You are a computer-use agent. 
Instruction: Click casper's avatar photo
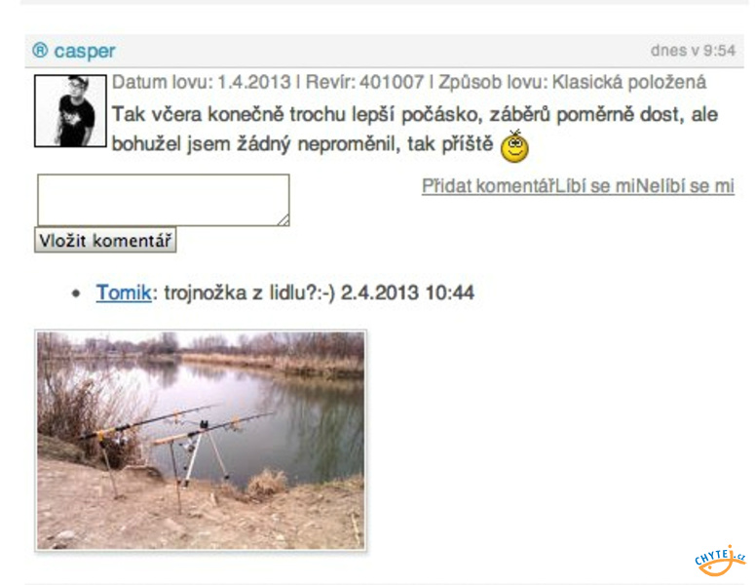point(70,111)
